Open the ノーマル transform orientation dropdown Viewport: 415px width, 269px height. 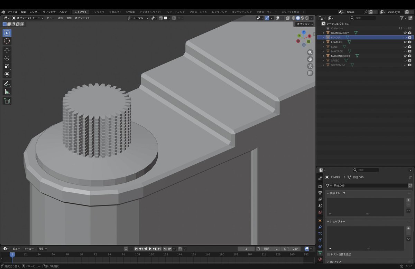coord(138,18)
